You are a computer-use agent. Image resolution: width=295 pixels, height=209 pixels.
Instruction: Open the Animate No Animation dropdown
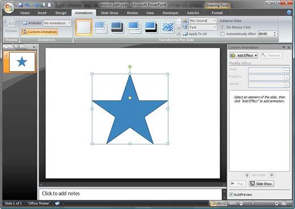pyautogui.click(x=69, y=23)
